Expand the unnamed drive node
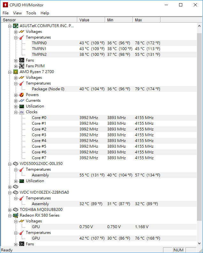 (x=10, y=187)
